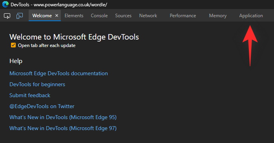Go to the Performance tab

[x=183, y=16]
